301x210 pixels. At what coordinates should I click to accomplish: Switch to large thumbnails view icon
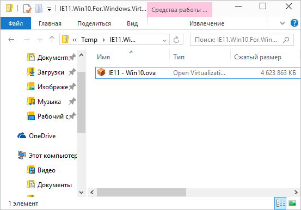click(x=292, y=203)
